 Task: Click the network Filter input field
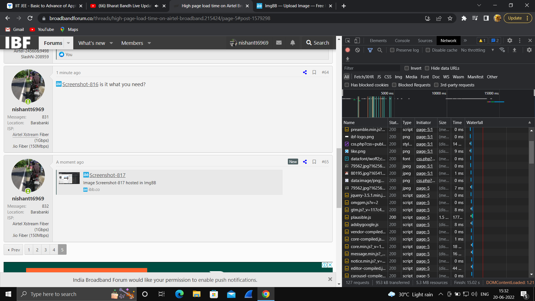tap(371, 68)
